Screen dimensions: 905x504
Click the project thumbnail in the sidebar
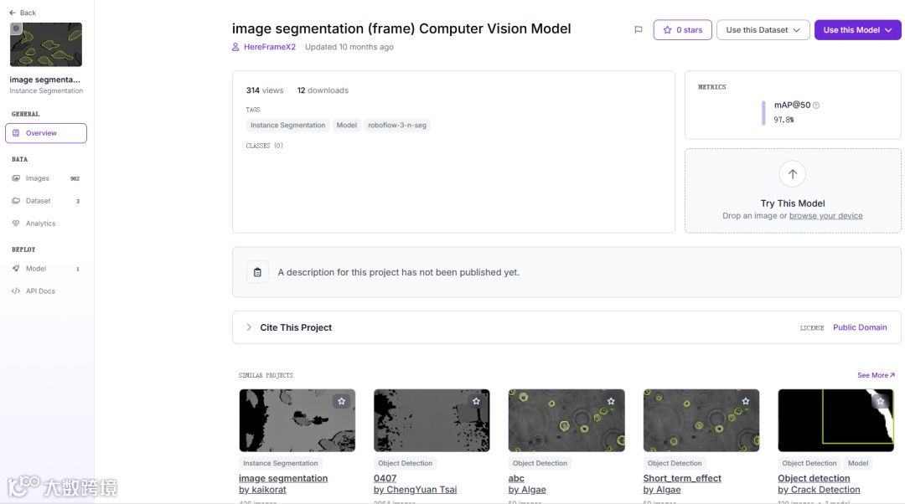tap(46, 44)
